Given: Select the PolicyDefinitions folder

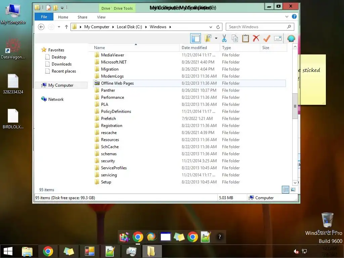Looking at the screenshot, I should (189, 112).
